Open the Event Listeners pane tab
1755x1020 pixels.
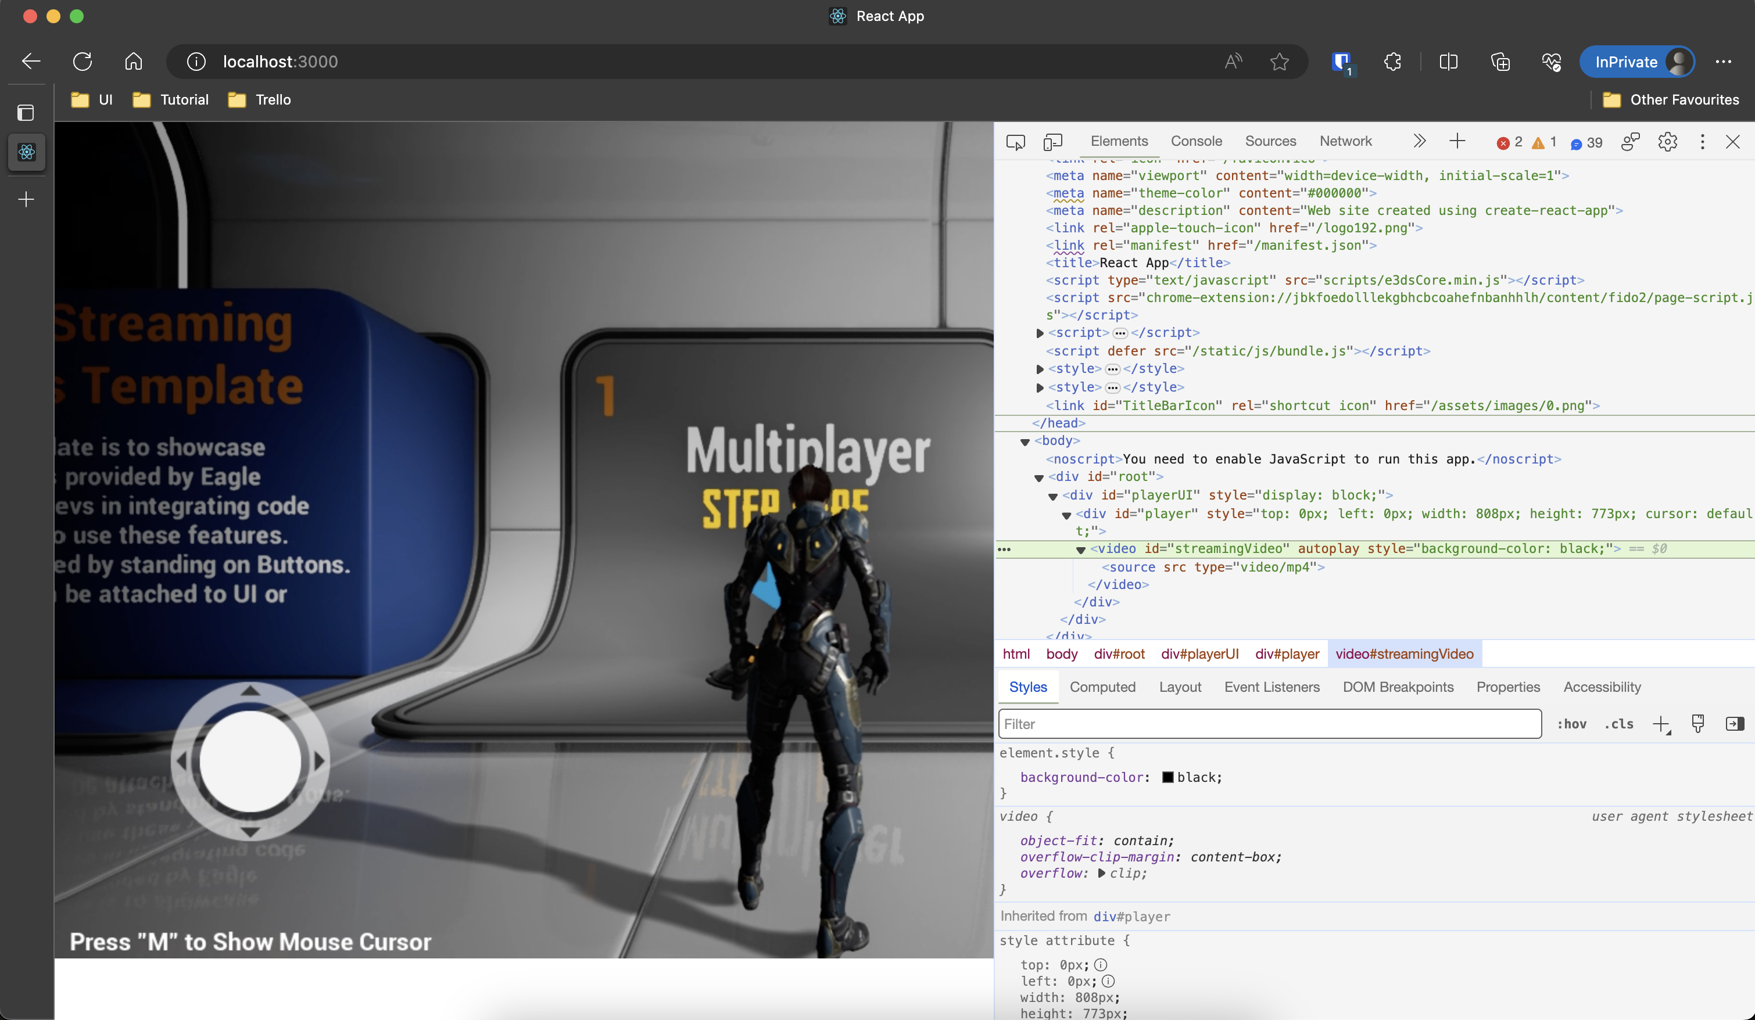pos(1272,687)
